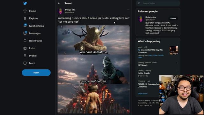This screenshot has height=115, width=204.
Task: Click the tweet text about jar nuder
Action: 93,20
